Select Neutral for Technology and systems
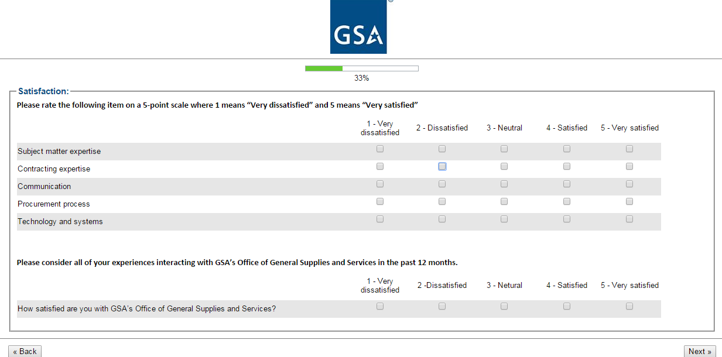The image size is (722, 357). point(504,219)
